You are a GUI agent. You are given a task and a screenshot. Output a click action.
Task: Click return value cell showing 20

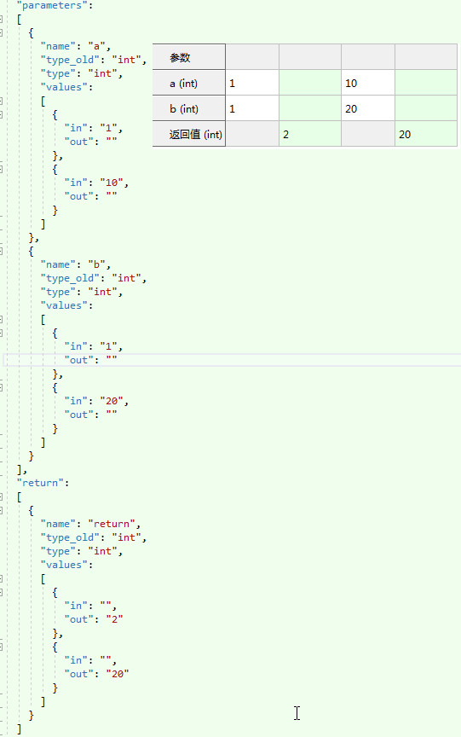click(426, 134)
